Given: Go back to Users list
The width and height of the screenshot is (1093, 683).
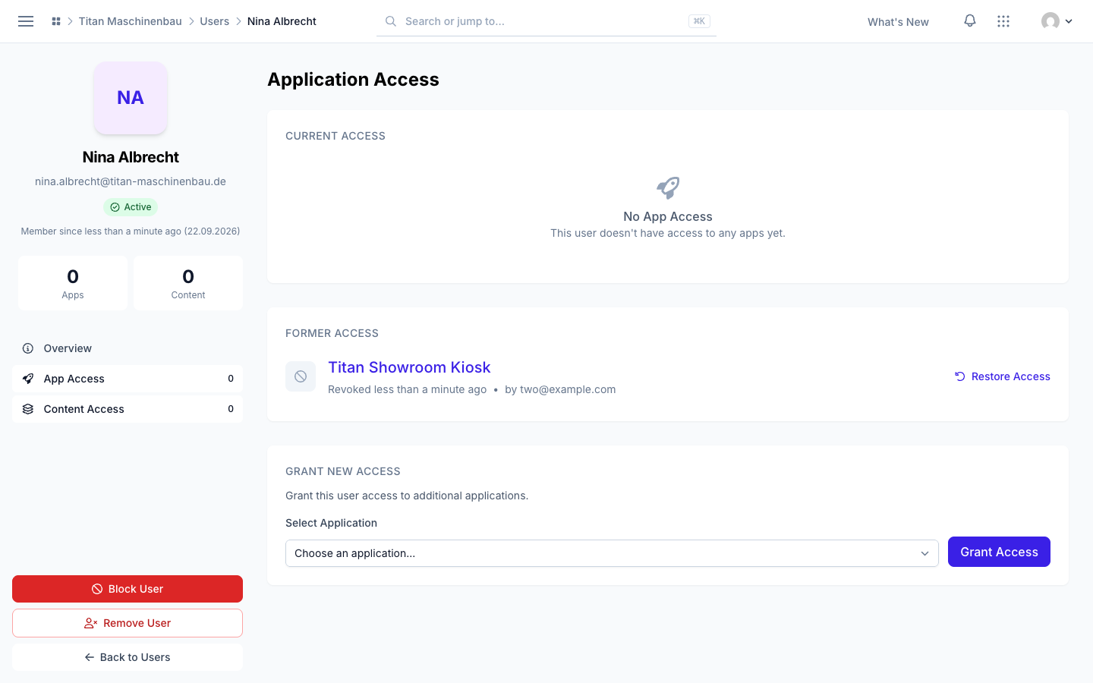Looking at the screenshot, I should coord(128,657).
